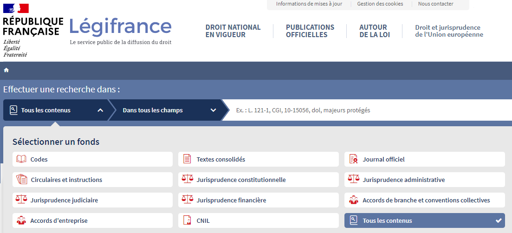Select Jurisprudence judiciaire fonds
The height and width of the screenshot is (233, 512).
pos(92,200)
